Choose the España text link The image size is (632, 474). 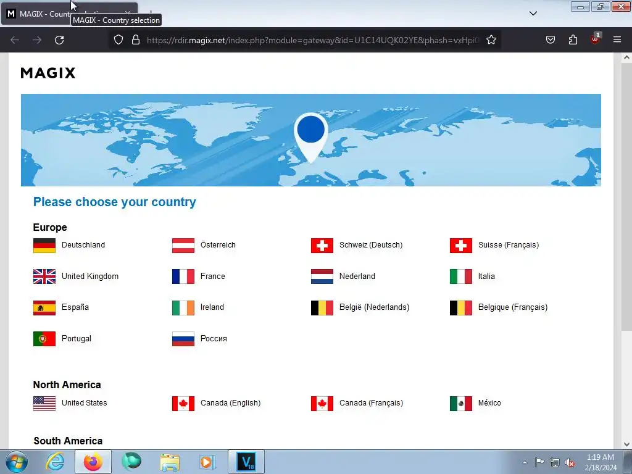pos(75,307)
